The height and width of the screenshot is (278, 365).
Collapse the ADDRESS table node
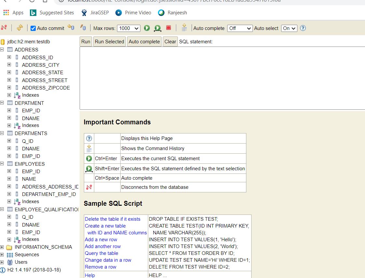click(x=2, y=49)
